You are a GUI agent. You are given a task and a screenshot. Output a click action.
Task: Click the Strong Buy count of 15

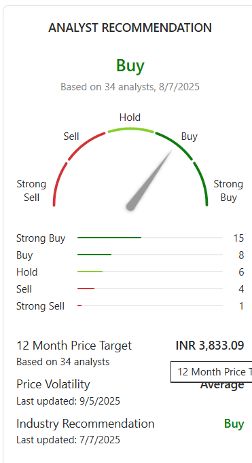[238, 238]
